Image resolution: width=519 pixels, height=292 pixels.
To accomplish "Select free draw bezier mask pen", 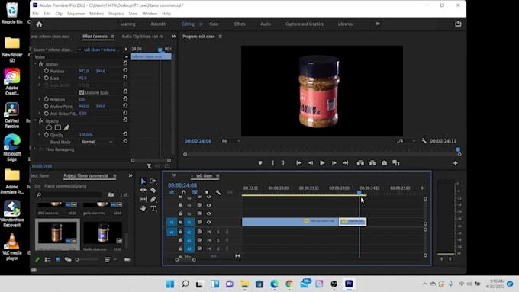I will 67,127.
